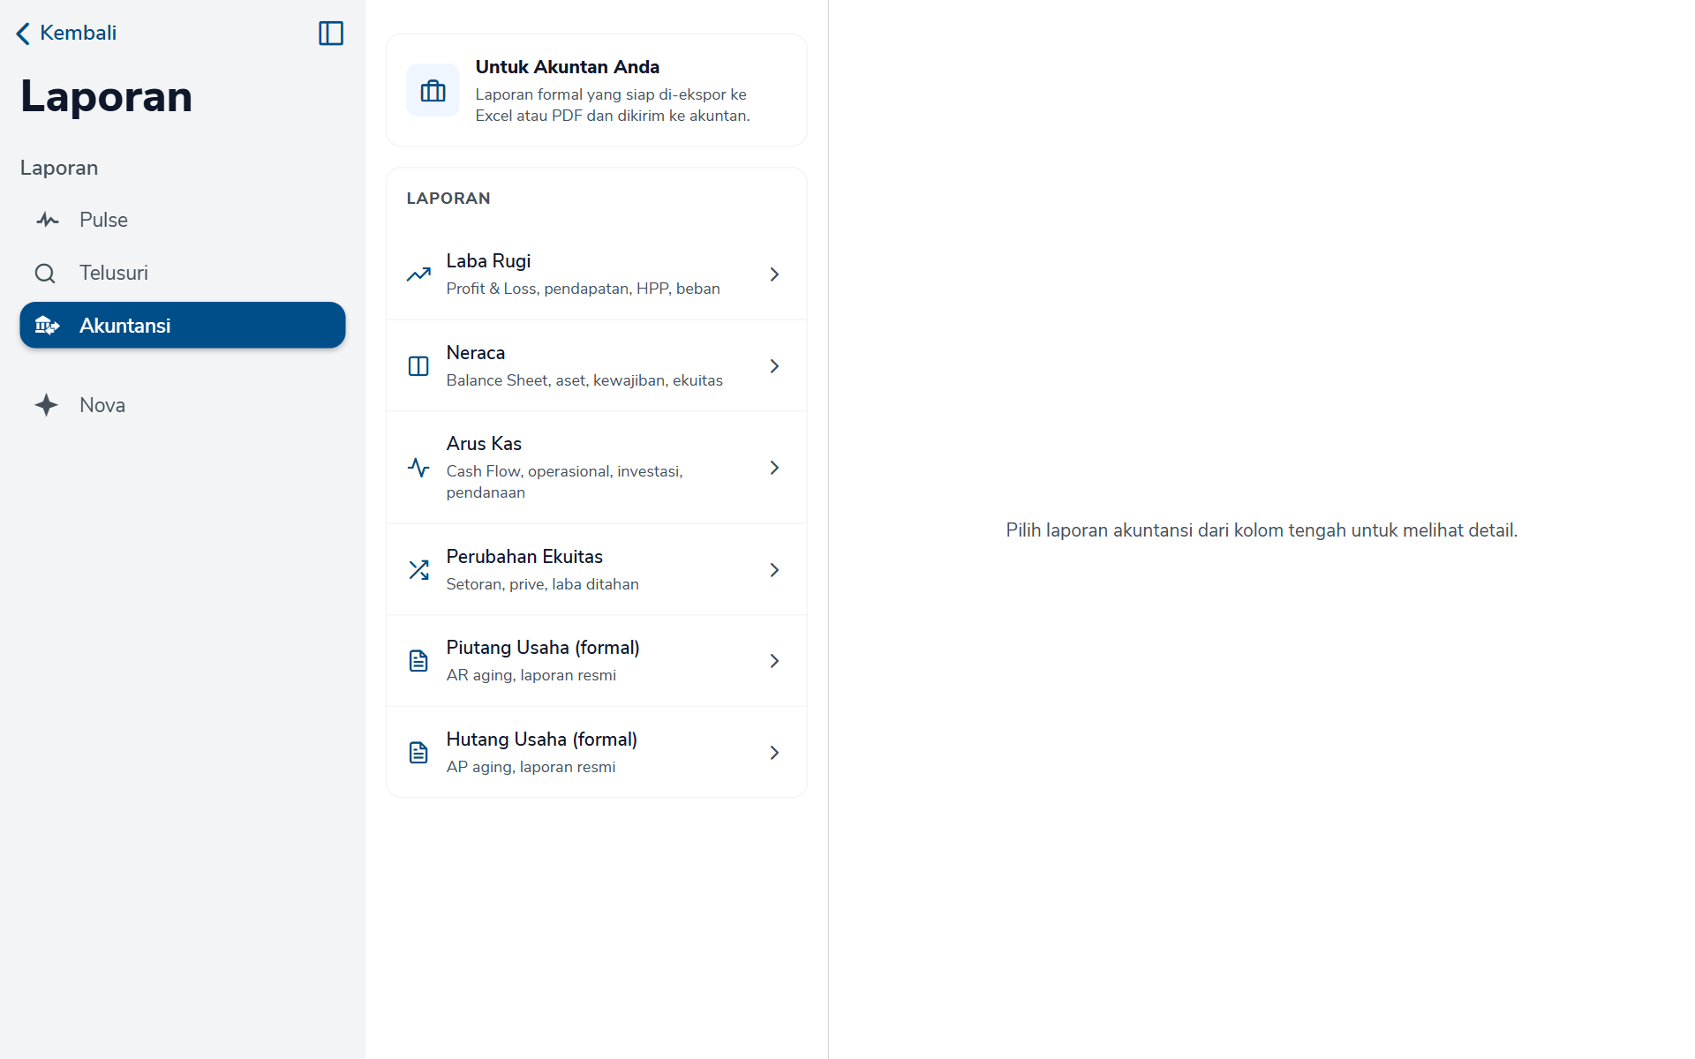Click the activity icon beside Arus Kas
Image resolution: width=1695 pixels, height=1059 pixels.
click(x=418, y=468)
